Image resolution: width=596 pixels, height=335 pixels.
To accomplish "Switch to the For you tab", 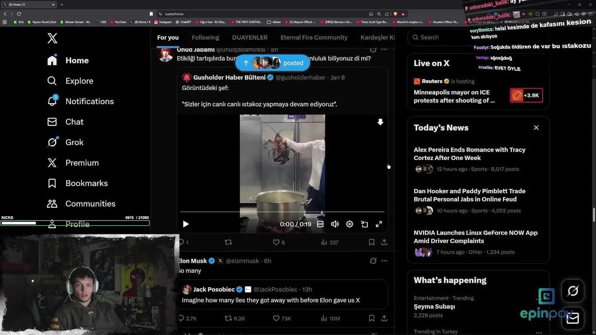I will (168, 37).
